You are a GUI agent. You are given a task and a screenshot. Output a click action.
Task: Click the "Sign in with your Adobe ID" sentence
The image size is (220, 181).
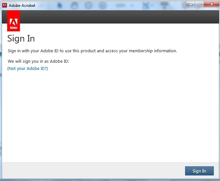click(92, 51)
